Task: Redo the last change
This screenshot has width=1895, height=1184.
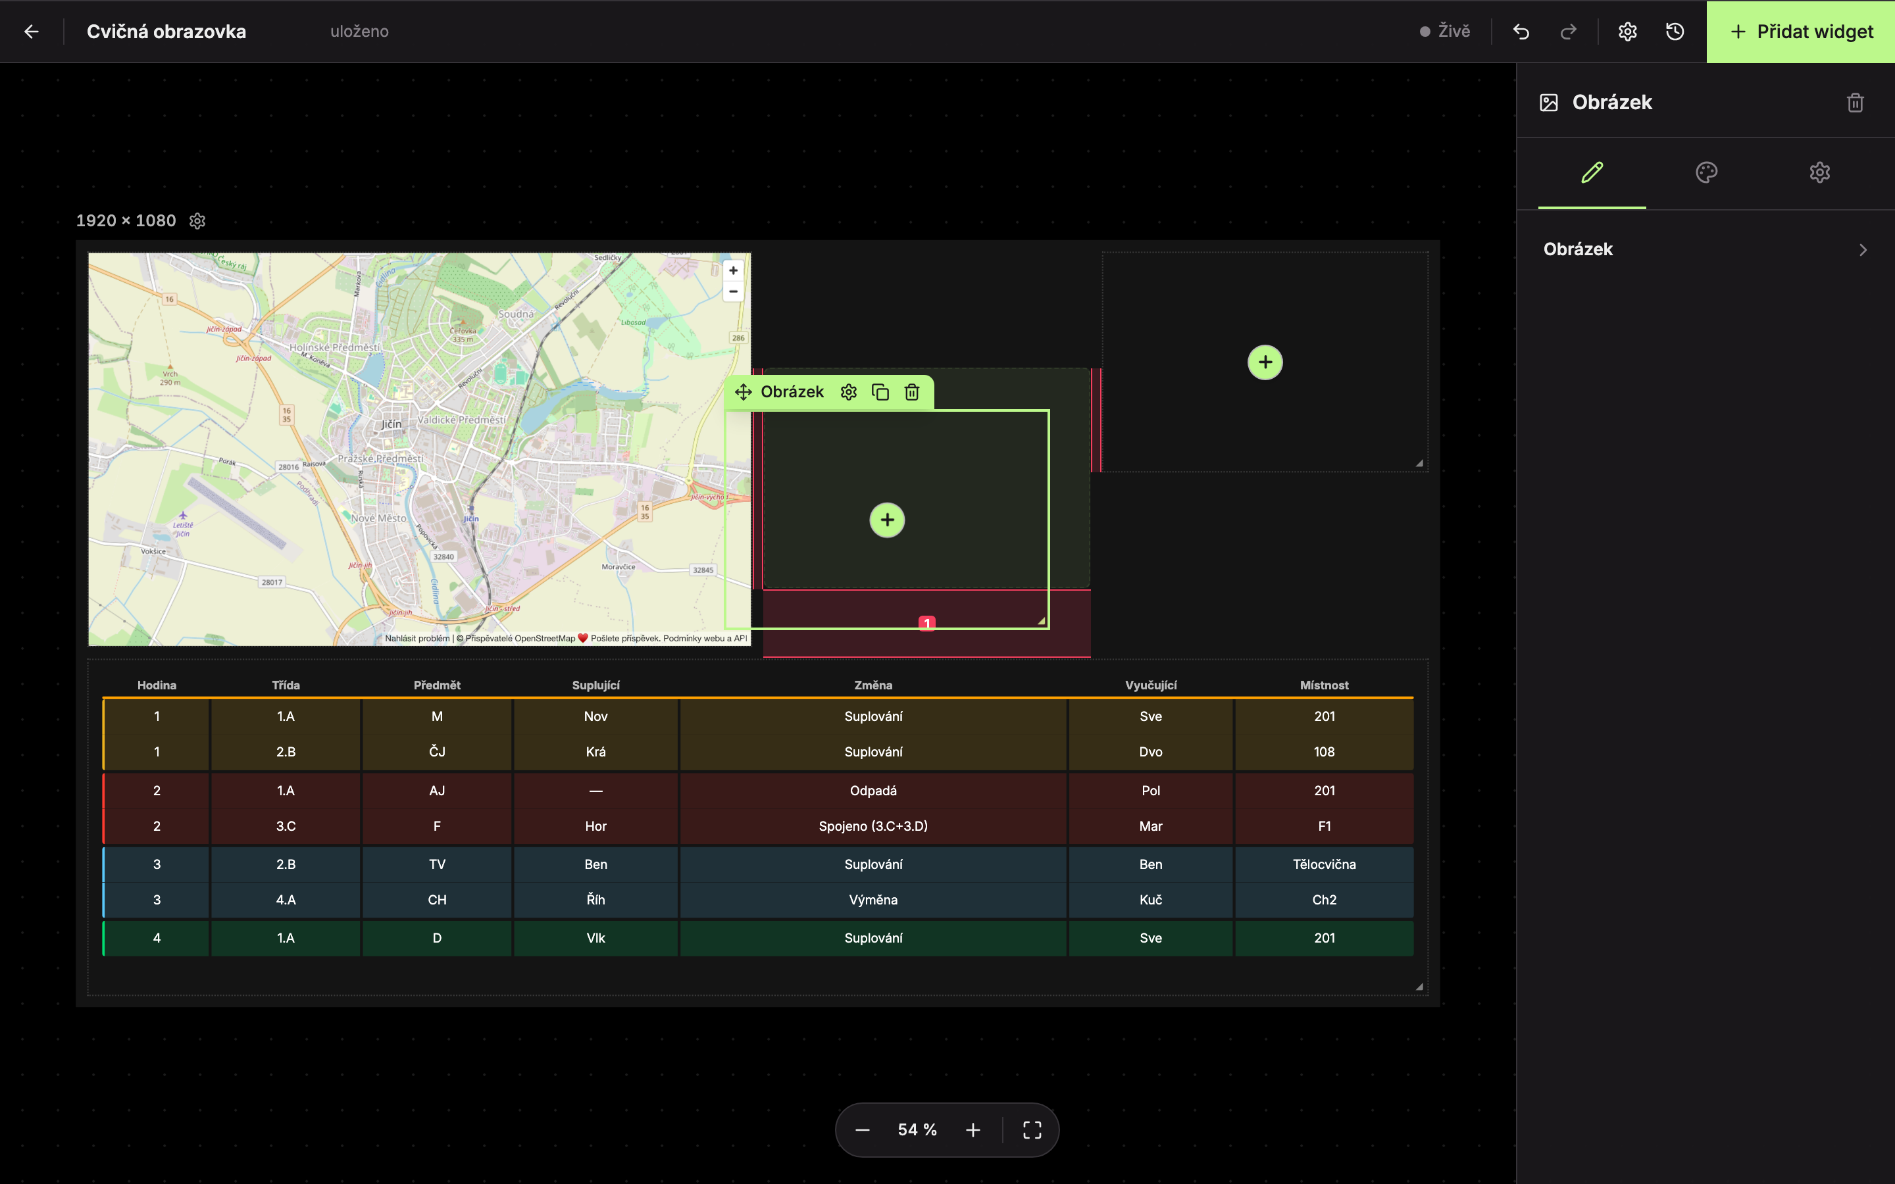Action: pos(1569,32)
